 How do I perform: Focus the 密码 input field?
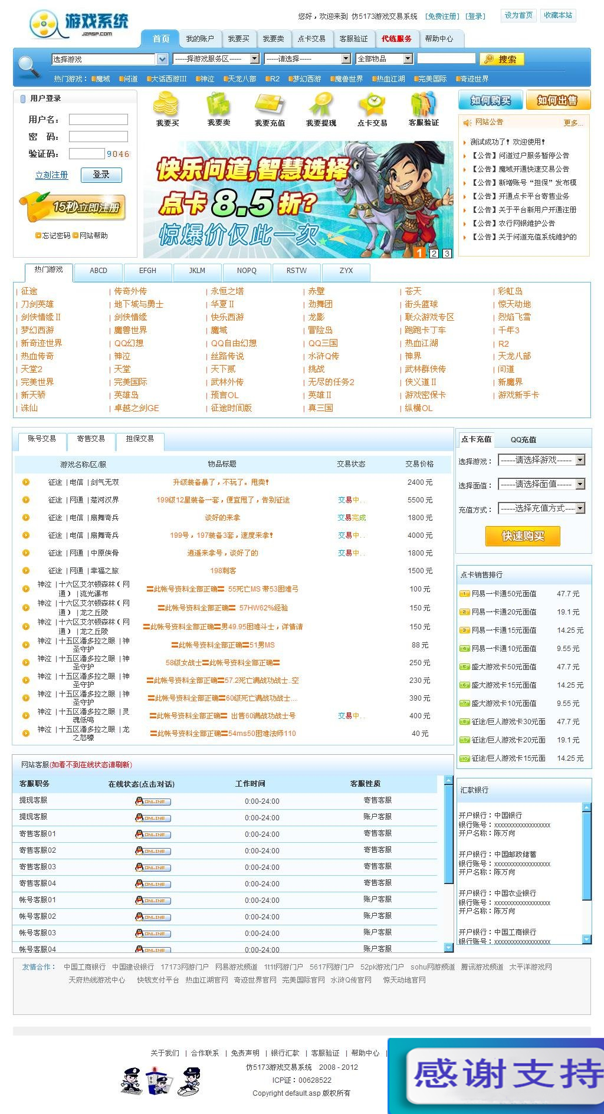pos(99,137)
